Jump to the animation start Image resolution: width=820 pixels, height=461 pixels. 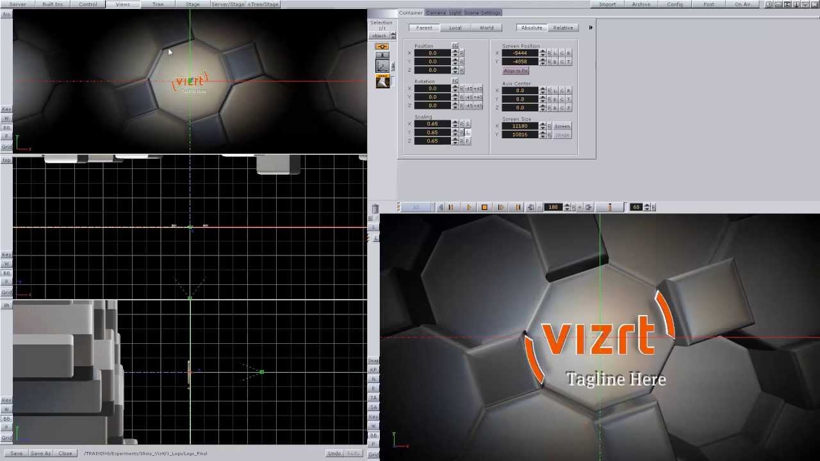pos(450,207)
